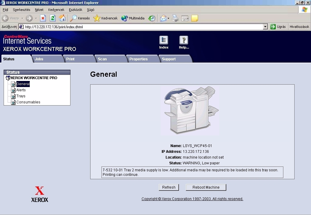Stop page loading with red X icon
Viewport: 311px width, 215px height.
coord(43,18)
